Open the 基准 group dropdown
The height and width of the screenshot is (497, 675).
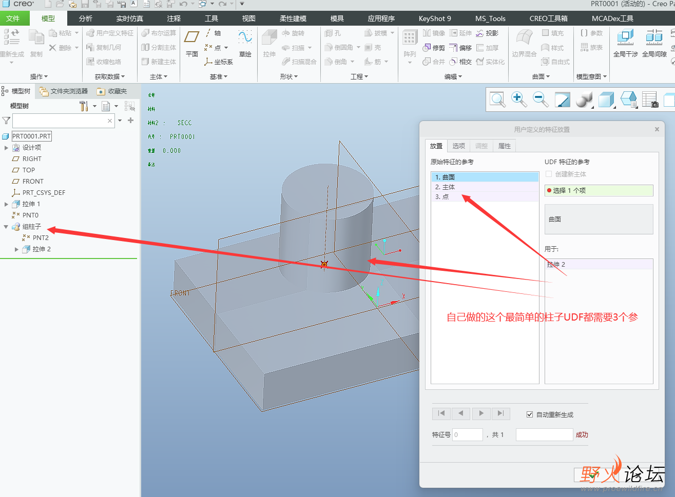[x=219, y=76]
